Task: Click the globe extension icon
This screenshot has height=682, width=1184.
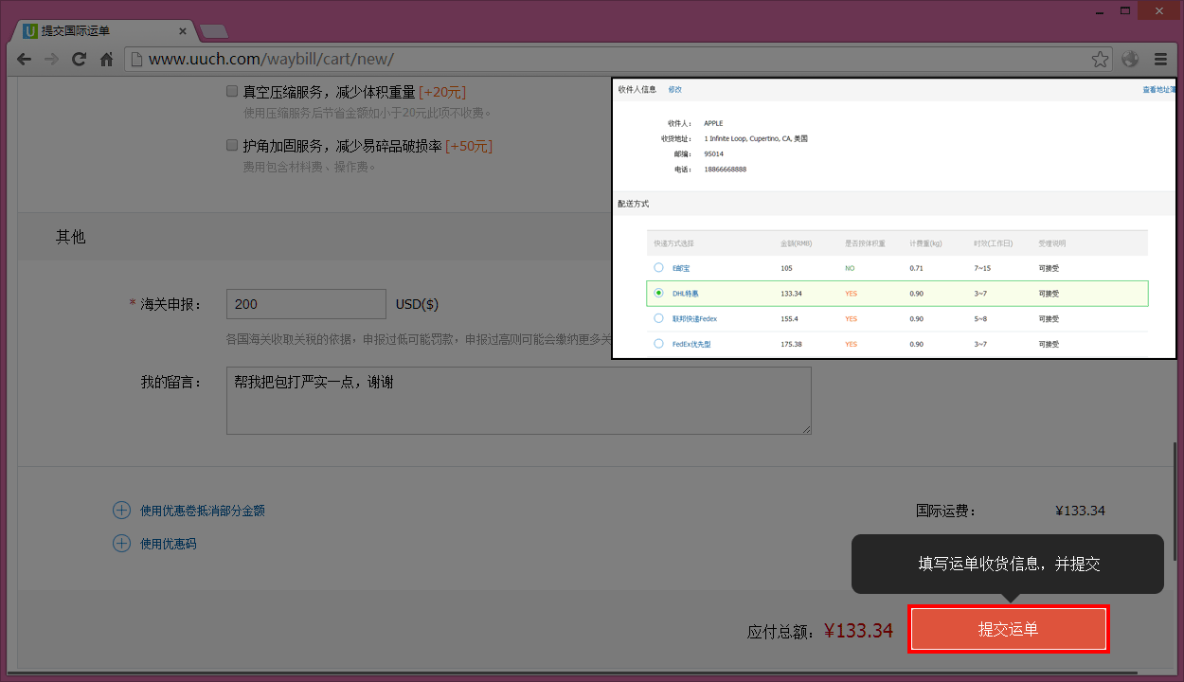Action: tap(1130, 59)
